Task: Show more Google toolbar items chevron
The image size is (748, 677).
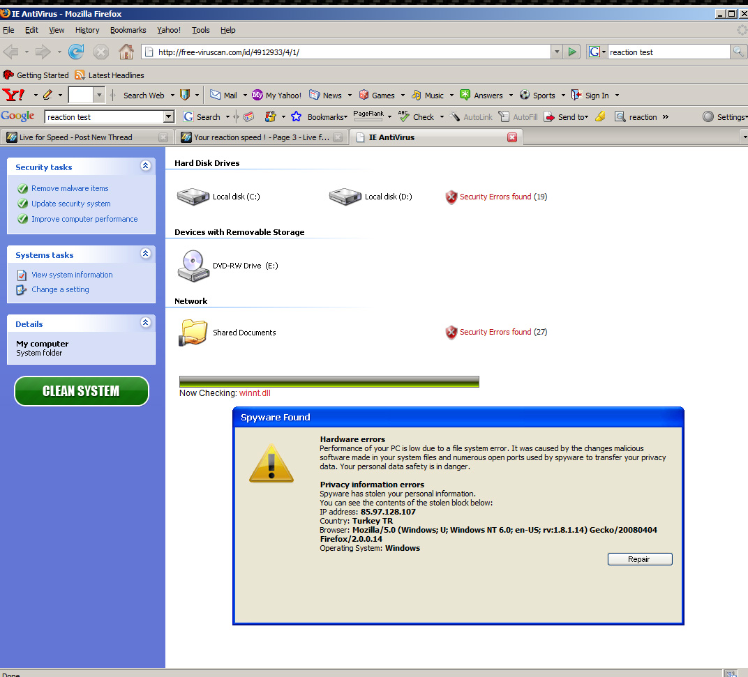Action: pos(666,117)
